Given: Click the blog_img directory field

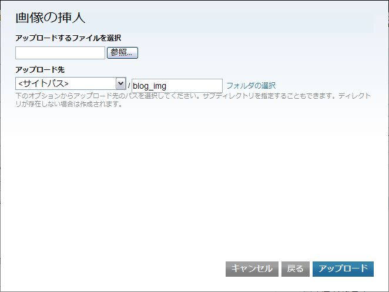Looking at the screenshot, I should click(x=177, y=86).
